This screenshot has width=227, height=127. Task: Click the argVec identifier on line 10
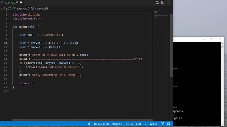[x=35, y=43]
